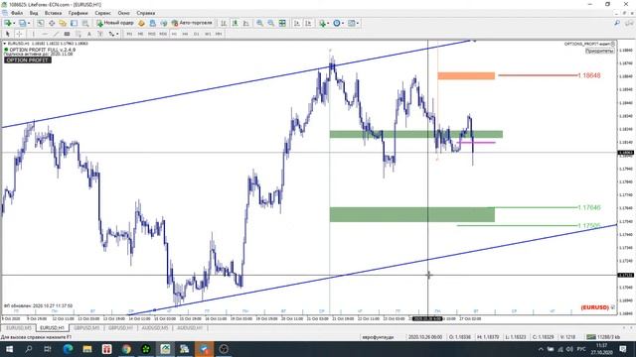Open the Файл menu
636x357 pixels.
tap(17, 13)
